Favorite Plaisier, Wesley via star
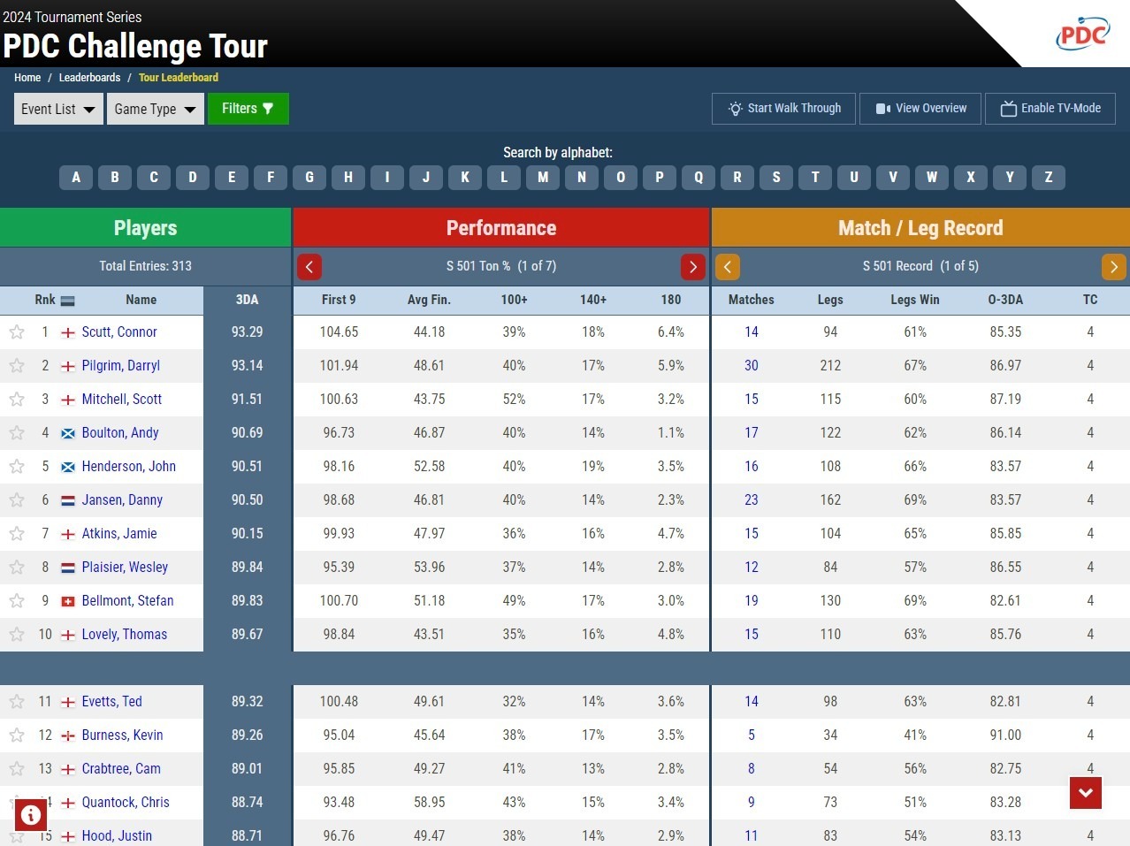Viewport: 1130px width, 846px height. (17, 568)
